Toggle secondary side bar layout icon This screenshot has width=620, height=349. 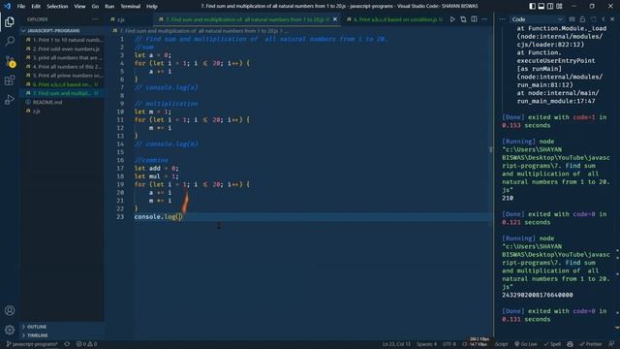point(550,6)
